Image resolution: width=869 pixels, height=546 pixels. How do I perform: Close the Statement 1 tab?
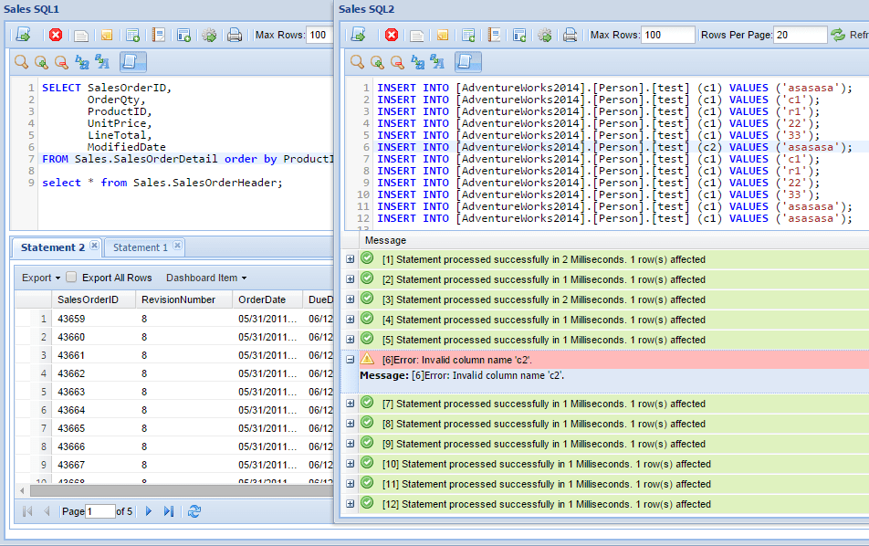pyautogui.click(x=177, y=246)
